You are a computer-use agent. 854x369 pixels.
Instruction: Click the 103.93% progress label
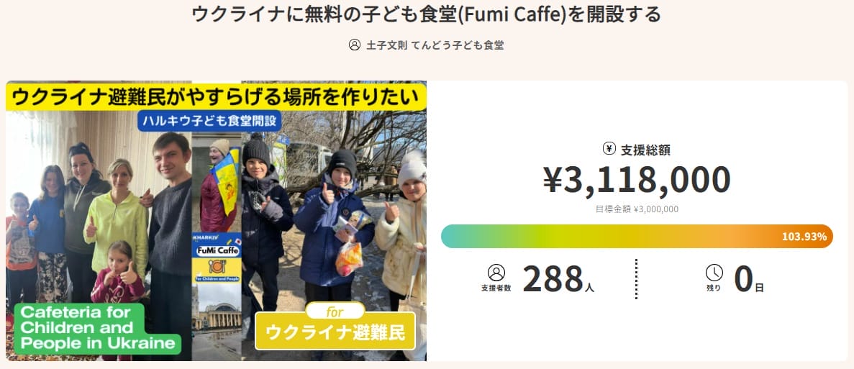coord(804,236)
